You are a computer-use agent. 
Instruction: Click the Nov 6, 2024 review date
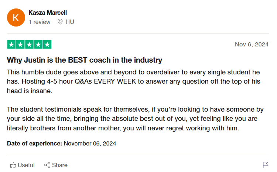click(252, 45)
